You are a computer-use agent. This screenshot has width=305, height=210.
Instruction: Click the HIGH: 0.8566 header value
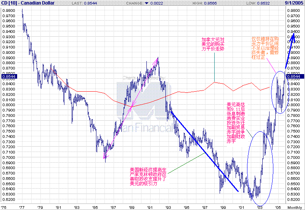204,3
